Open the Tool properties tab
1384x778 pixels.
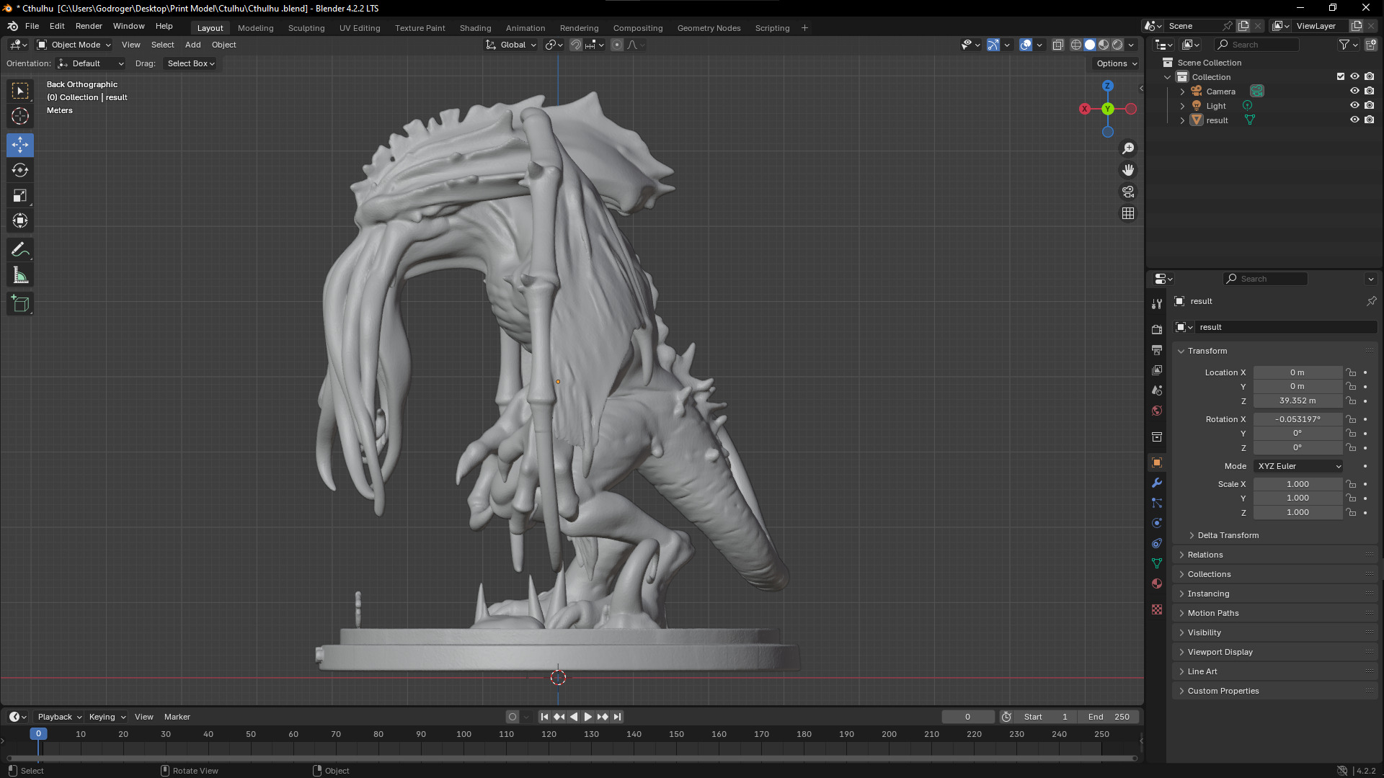click(1157, 304)
